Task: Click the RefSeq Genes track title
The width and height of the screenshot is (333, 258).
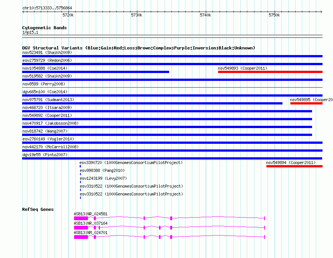Action: [38, 209]
